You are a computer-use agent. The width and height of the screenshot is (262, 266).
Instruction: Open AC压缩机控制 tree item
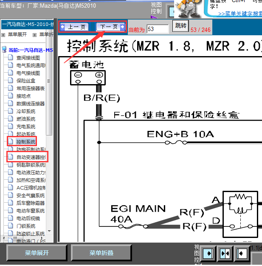tap(31, 188)
